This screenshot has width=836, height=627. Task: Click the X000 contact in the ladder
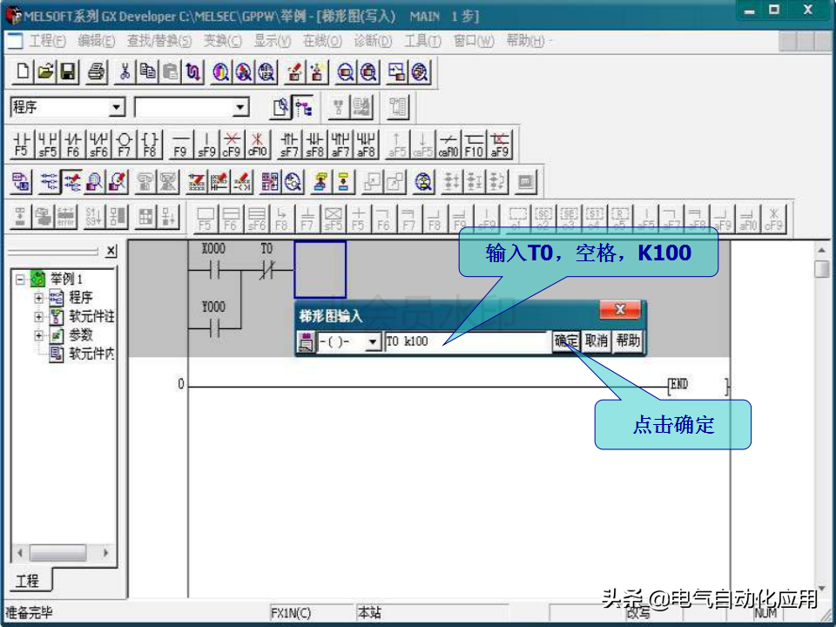(214, 270)
